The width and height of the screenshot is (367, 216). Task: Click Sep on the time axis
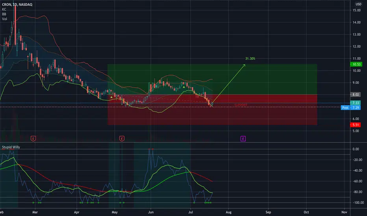point(268,212)
